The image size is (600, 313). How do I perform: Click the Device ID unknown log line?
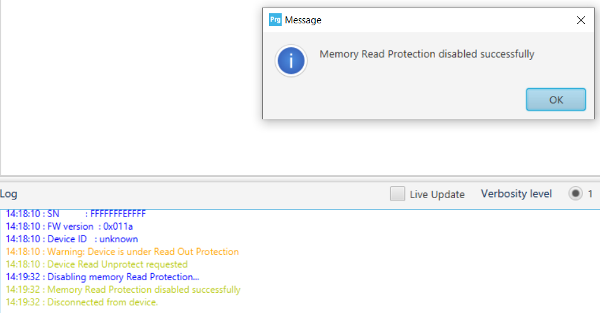click(71, 239)
